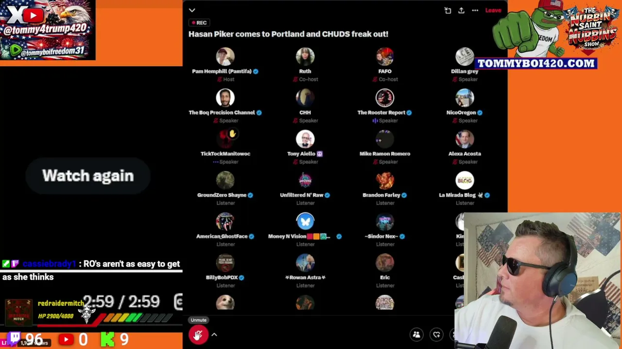Viewport: 622px width, 349px height.
Task: Share the Space via the upload-arrow icon
Action: pyautogui.click(x=461, y=10)
